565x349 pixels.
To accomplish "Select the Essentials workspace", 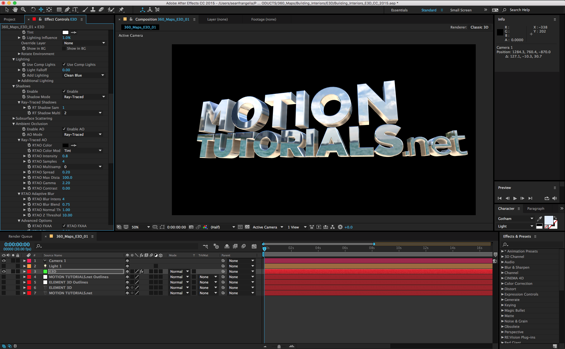I will [399, 10].
